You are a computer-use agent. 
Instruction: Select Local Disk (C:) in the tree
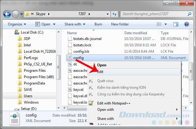click(x=32, y=32)
